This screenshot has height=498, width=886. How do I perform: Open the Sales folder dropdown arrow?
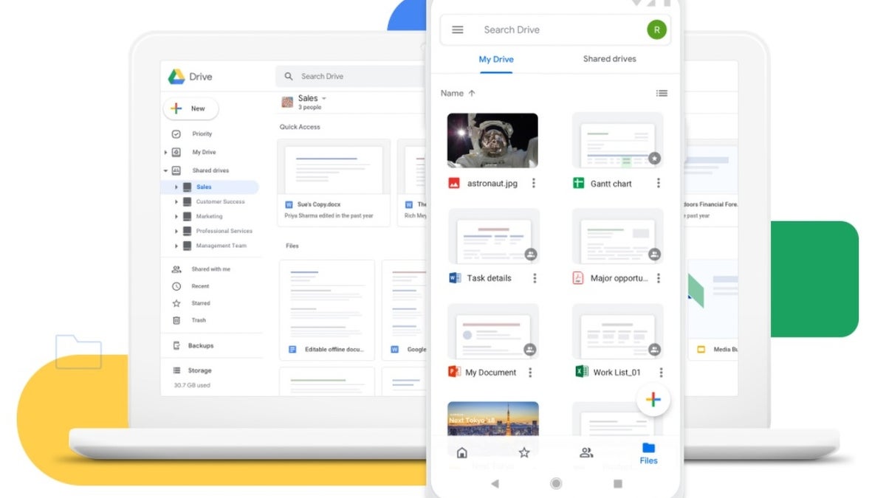coord(324,99)
